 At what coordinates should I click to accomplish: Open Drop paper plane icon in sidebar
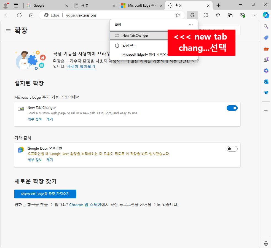tap(266, 93)
